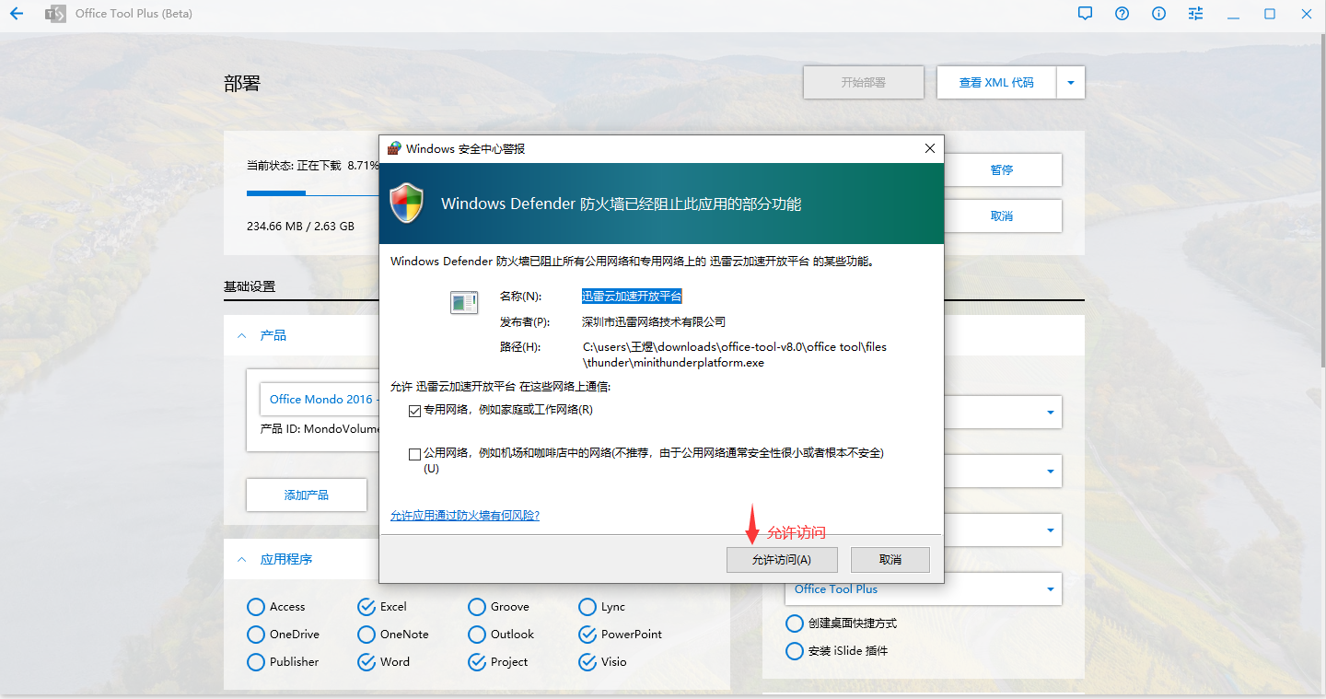Click 允许访问(A) to allow access
This screenshot has height=699, width=1326.
pyautogui.click(x=781, y=560)
